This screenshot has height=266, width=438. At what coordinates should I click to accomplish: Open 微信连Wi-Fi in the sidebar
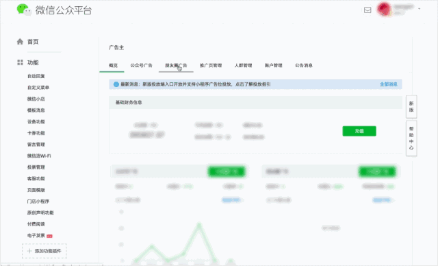point(39,156)
